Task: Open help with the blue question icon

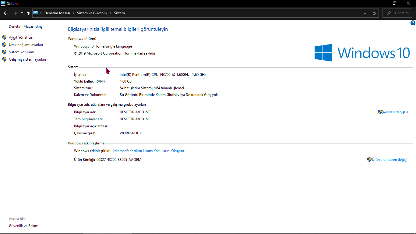Action: (x=413, y=23)
